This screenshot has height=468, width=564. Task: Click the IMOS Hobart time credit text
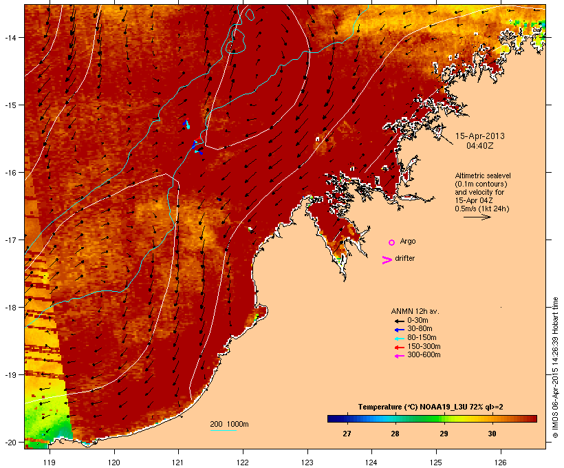coord(555,368)
